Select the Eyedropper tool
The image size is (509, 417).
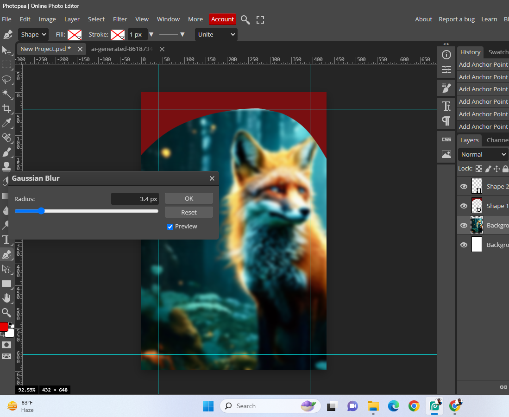click(6, 123)
